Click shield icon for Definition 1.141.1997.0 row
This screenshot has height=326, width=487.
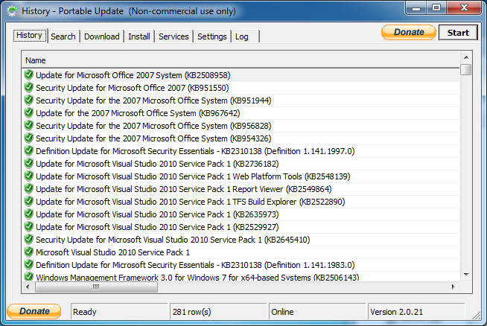tap(28, 151)
